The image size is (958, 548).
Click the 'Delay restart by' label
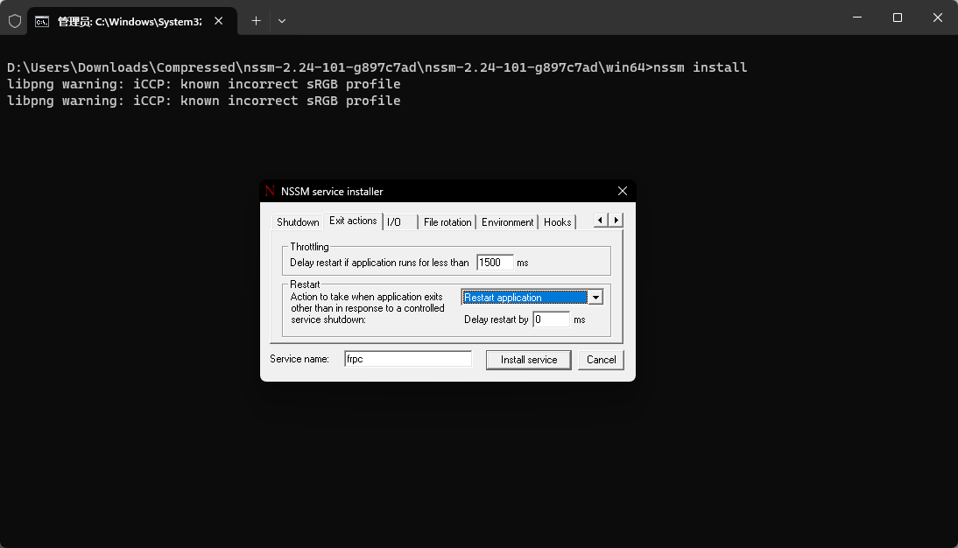pyautogui.click(x=497, y=320)
